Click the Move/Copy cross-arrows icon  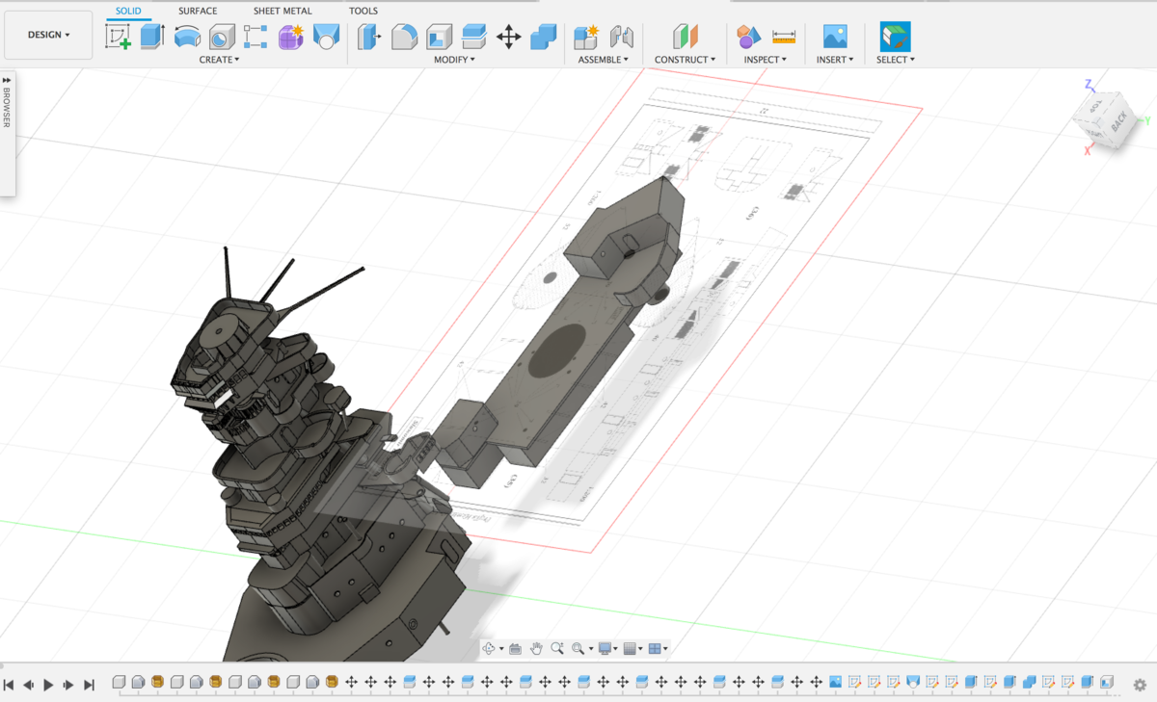tap(508, 38)
